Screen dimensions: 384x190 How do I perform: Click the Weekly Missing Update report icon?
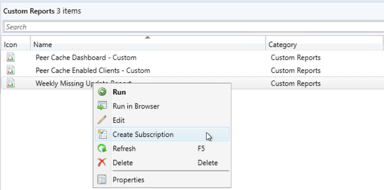coord(11,83)
